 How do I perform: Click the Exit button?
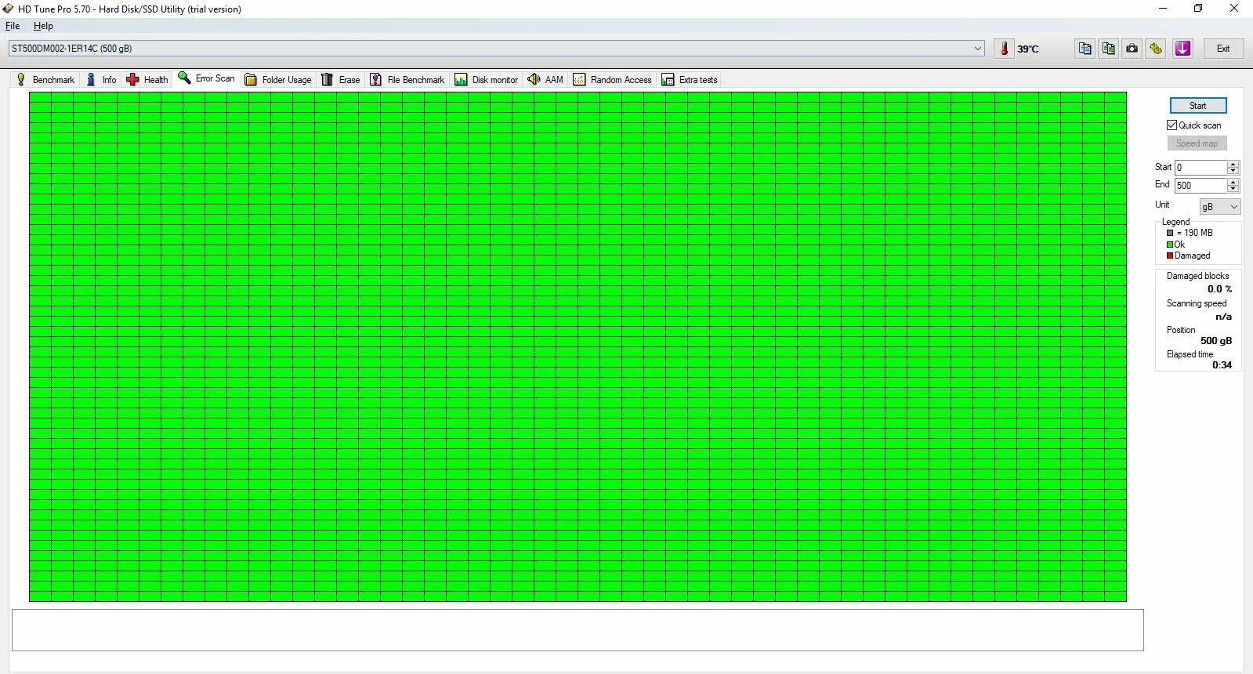pyautogui.click(x=1223, y=49)
